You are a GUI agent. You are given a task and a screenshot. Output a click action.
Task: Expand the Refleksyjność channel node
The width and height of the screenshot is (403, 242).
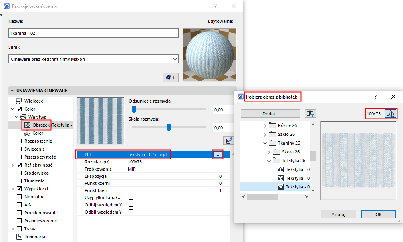[12, 165]
